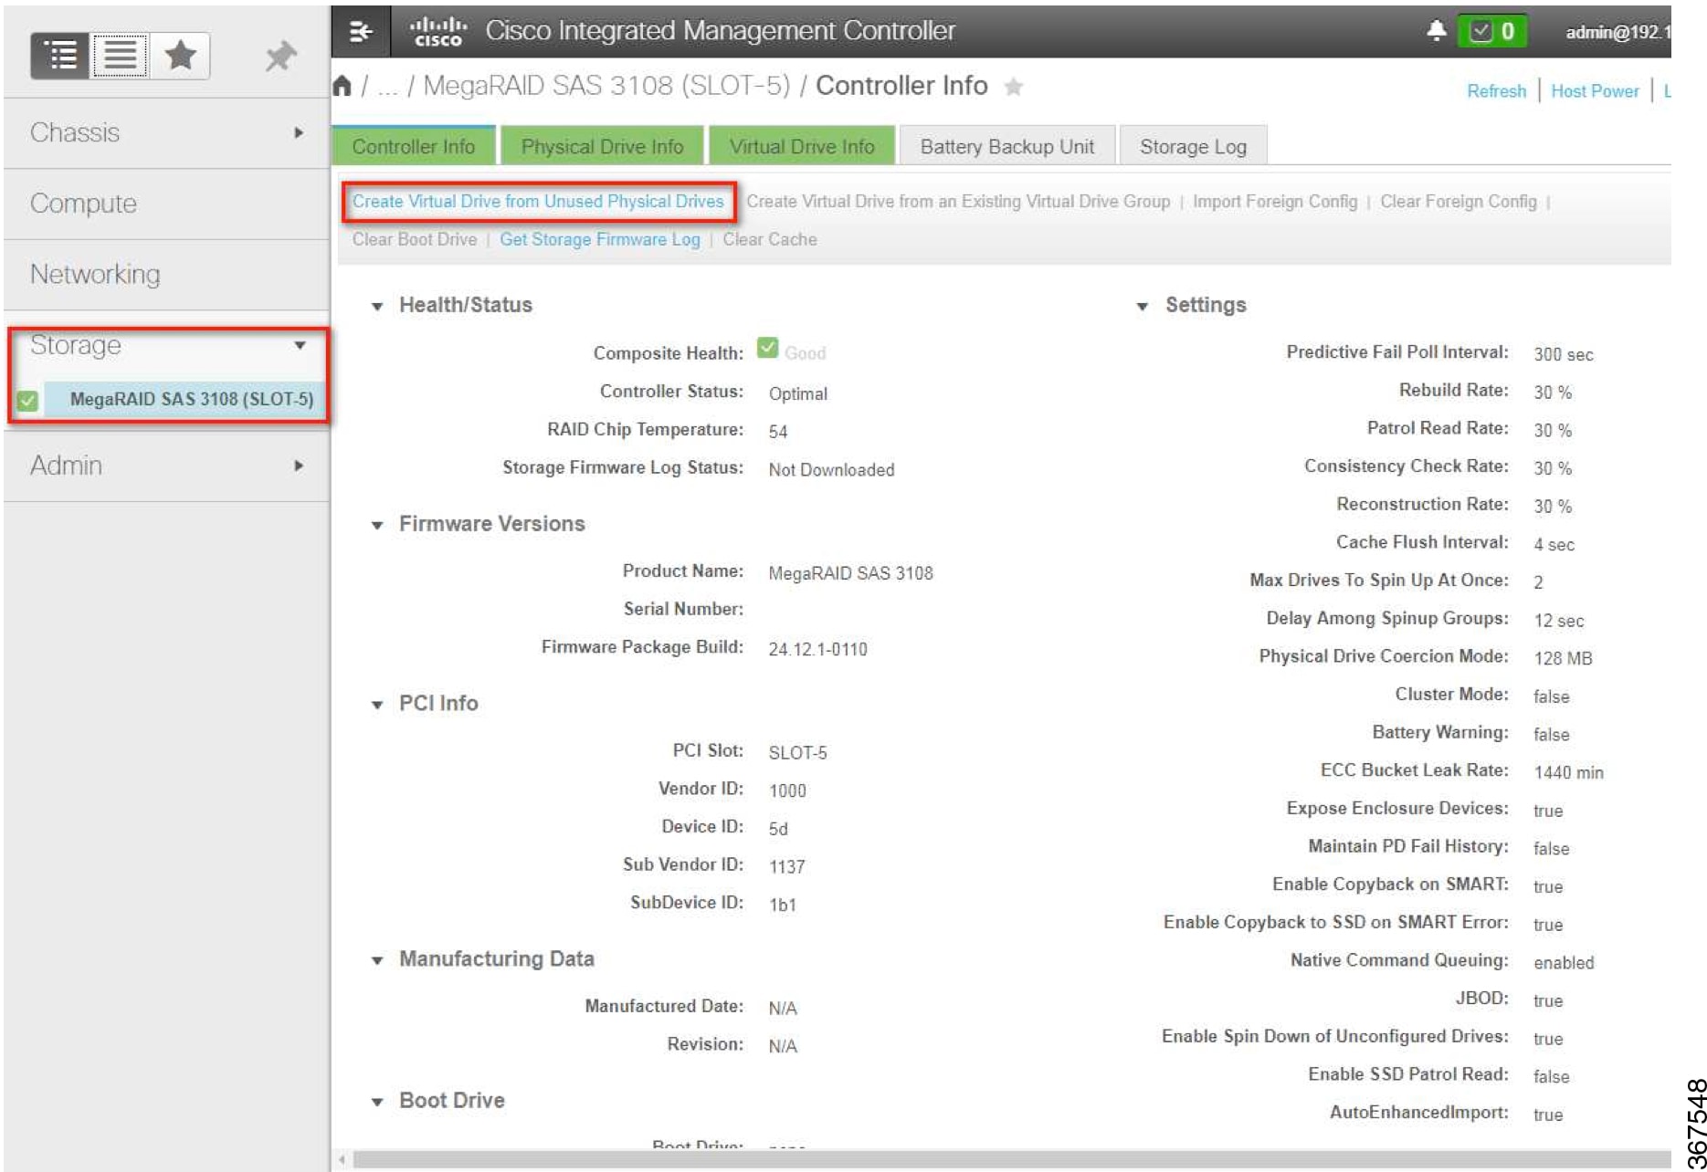Add Controller Info page to favorites
The image size is (1707, 1172).
[x=1013, y=87]
